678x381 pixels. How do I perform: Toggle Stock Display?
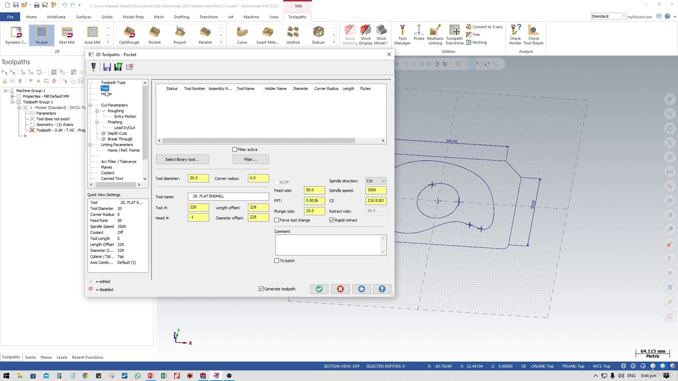[x=365, y=35]
